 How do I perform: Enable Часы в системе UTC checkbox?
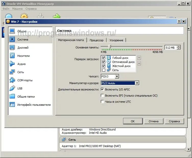coord(102,101)
